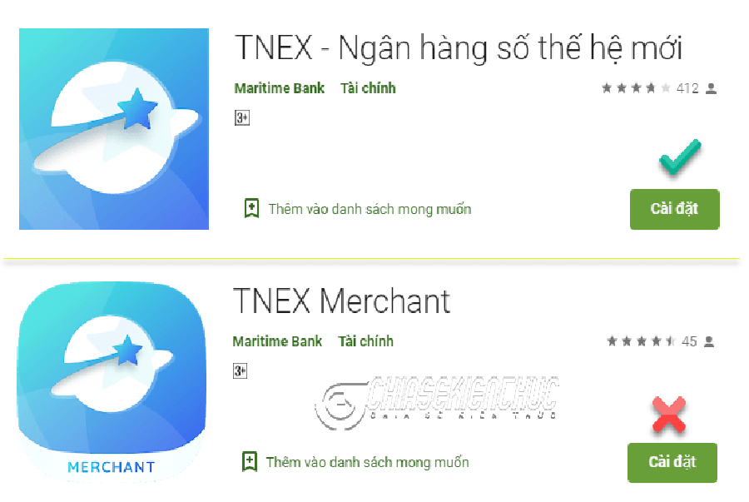Add TNEX Merchant to wishlist via text link
Screen dimensions: 749x502
pos(367,462)
